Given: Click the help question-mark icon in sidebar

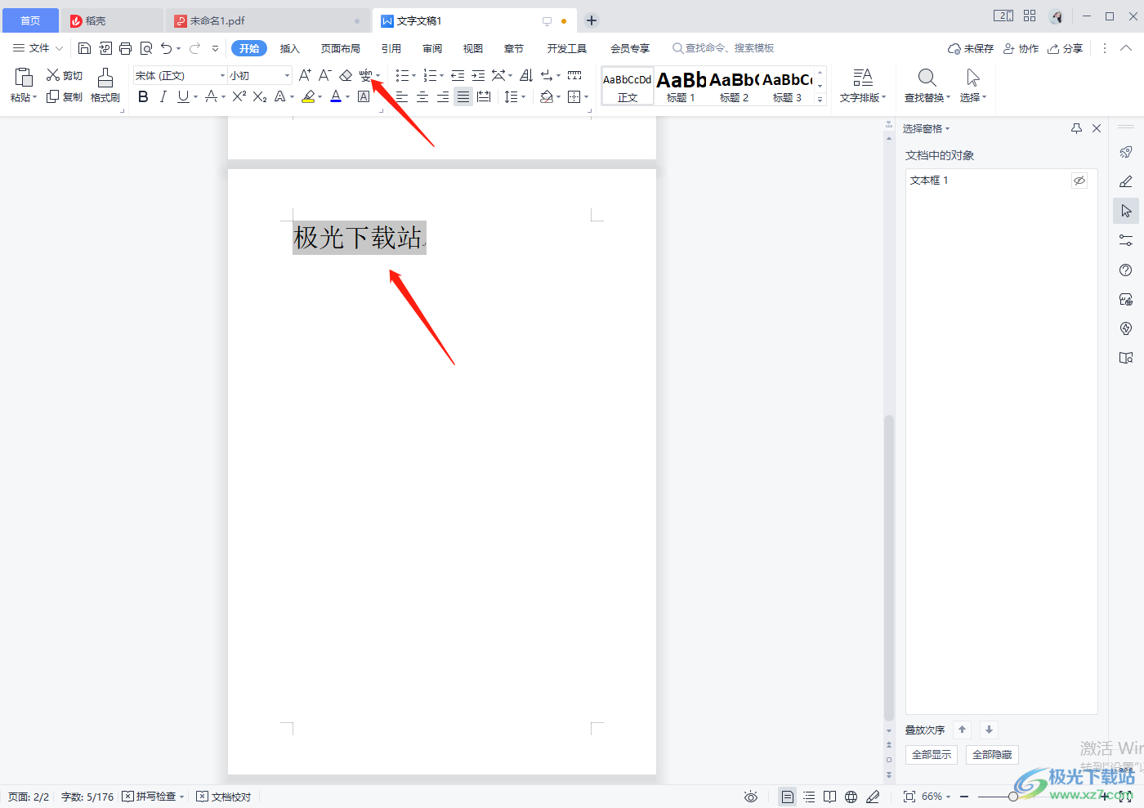Looking at the screenshot, I should [x=1126, y=270].
